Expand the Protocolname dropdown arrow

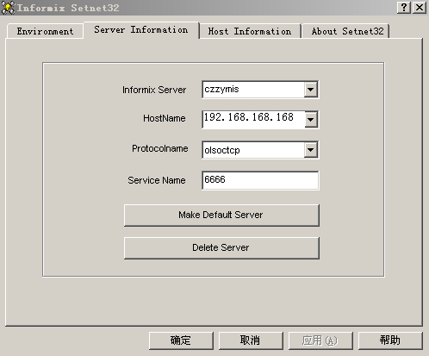pyautogui.click(x=310, y=149)
